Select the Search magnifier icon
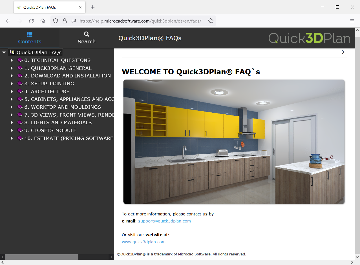360x265 pixels. [x=86, y=34]
